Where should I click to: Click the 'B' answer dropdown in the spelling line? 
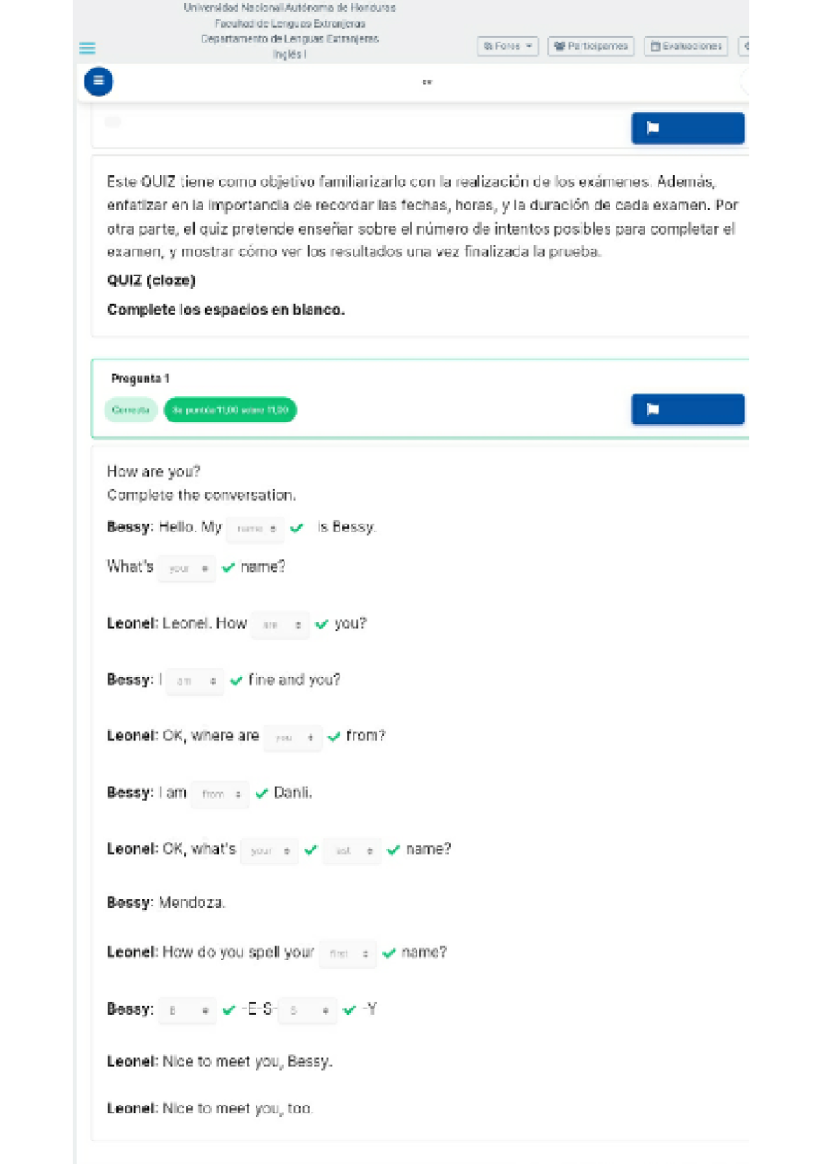[x=186, y=1009]
